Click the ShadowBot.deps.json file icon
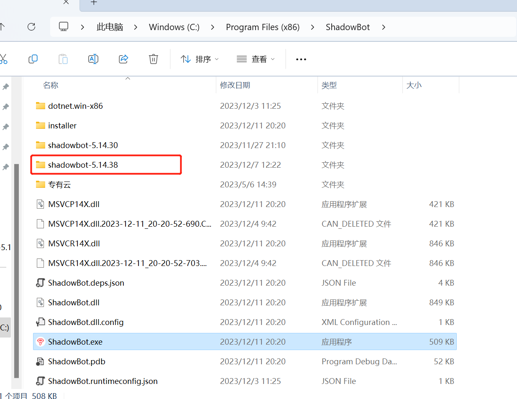Viewport: 517px width, 399px height. [41, 283]
